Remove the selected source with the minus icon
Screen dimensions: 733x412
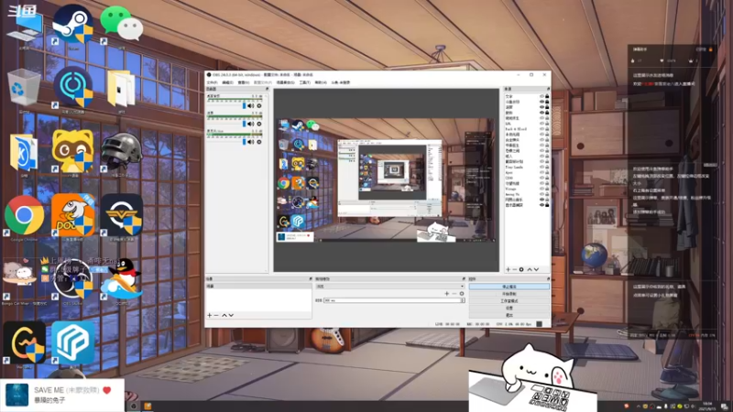pyautogui.click(x=515, y=269)
